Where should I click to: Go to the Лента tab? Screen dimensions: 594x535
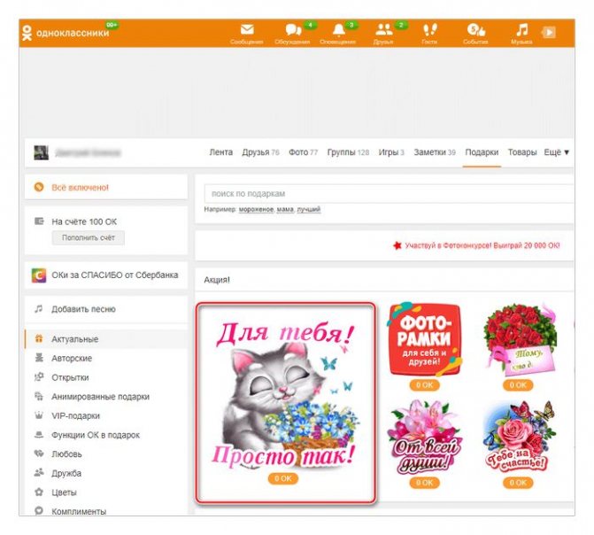click(220, 152)
